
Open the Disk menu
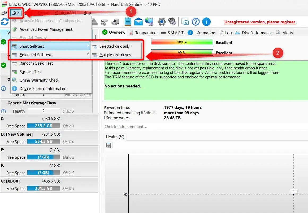[x=16, y=13]
